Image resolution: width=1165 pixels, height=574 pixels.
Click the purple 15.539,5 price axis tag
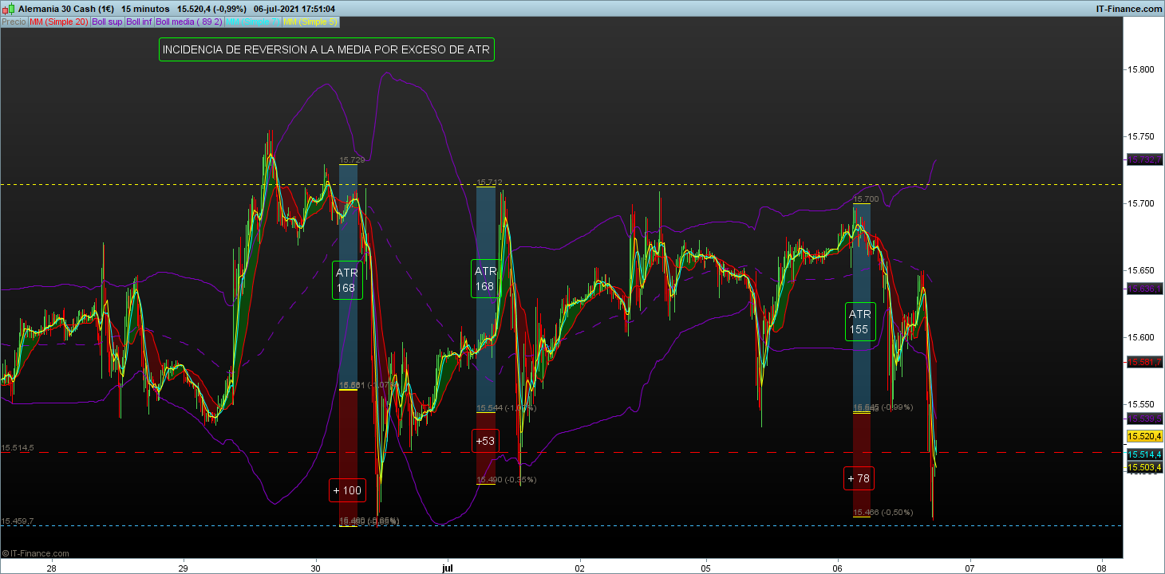pyautogui.click(x=1144, y=419)
